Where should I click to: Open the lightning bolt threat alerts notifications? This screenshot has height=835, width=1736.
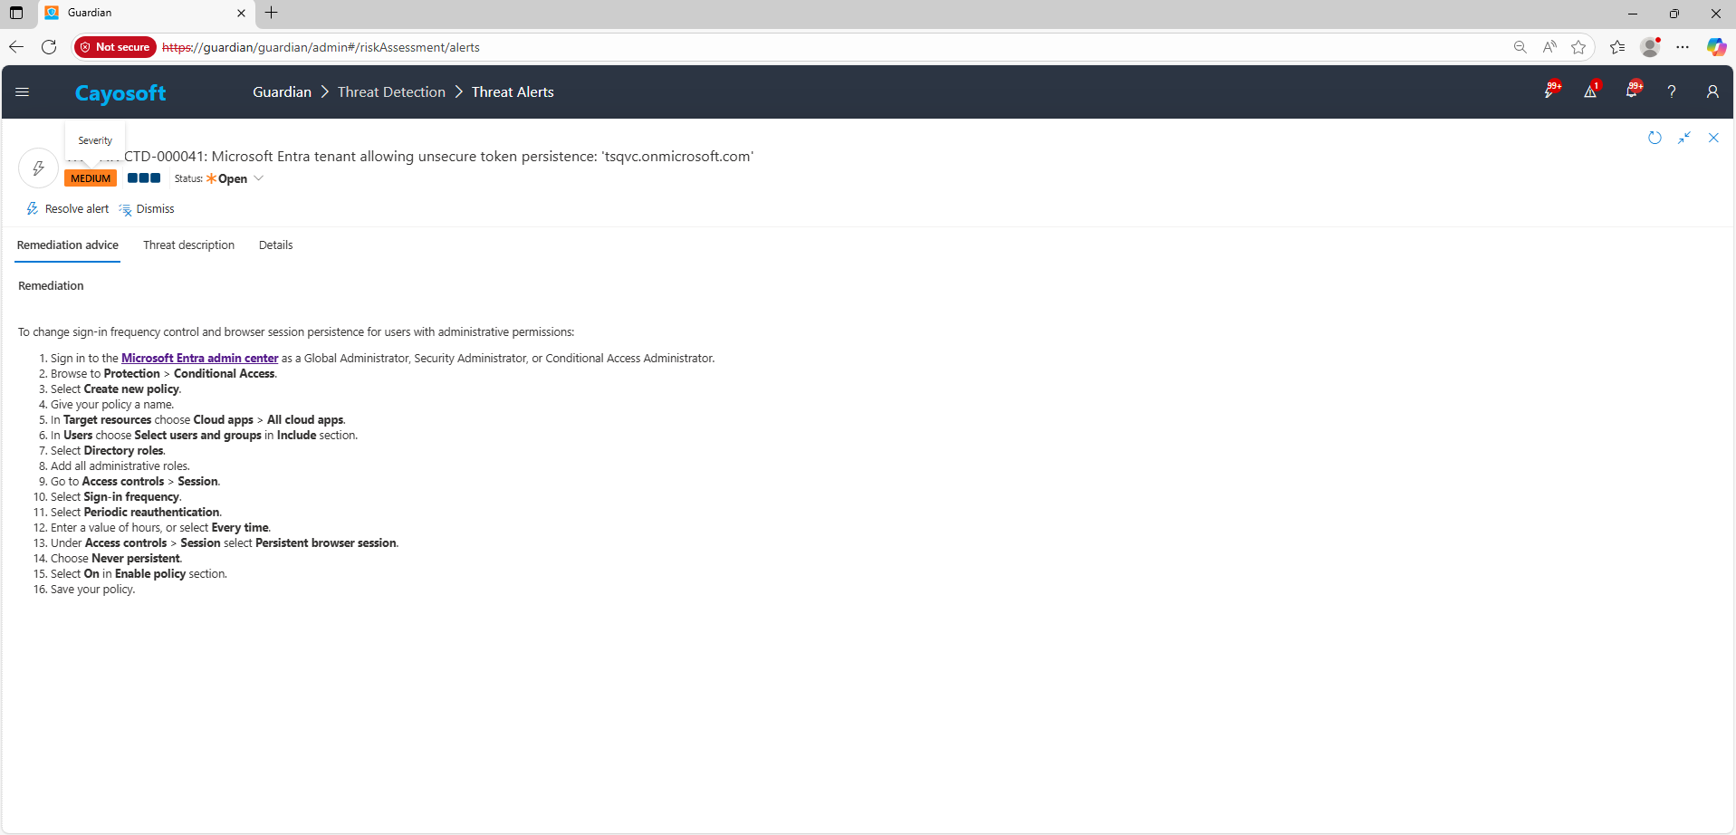pos(1550,91)
